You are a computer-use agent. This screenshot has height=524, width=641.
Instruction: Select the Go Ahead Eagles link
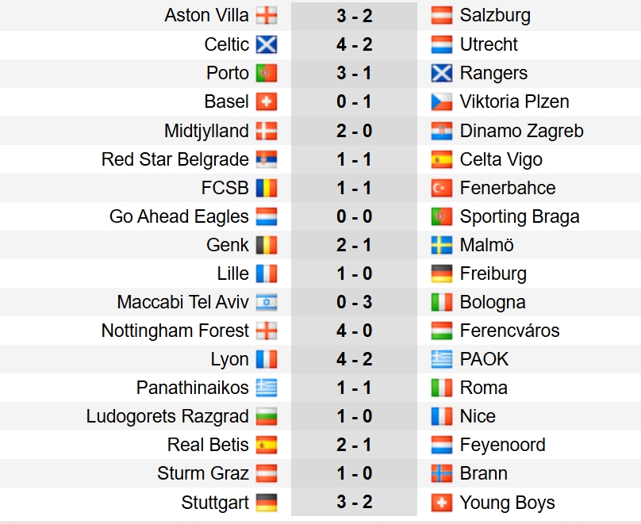[x=179, y=216]
